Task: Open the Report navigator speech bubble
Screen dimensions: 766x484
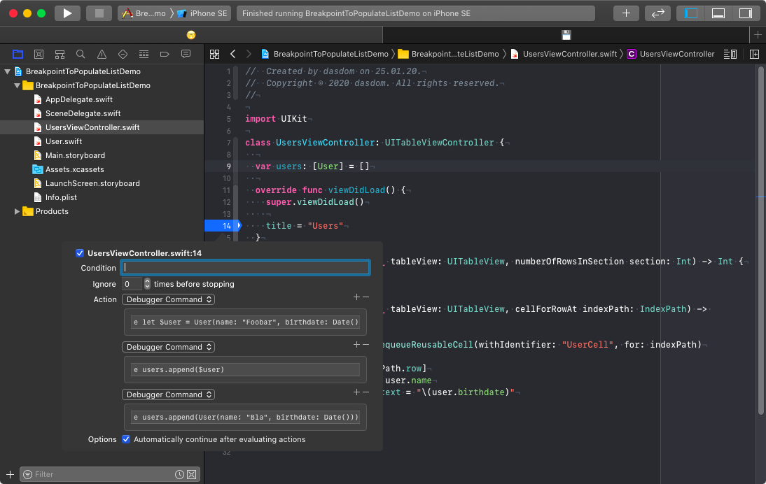Action: (186, 54)
